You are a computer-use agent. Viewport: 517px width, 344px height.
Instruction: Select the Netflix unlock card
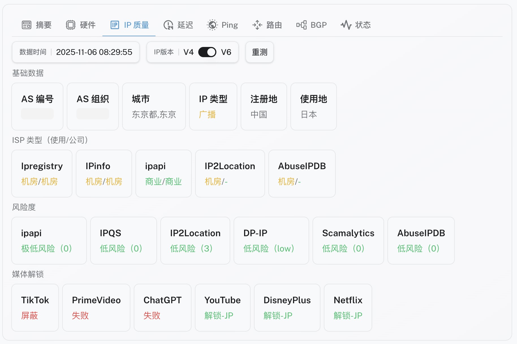pyautogui.click(x=348, y=307)
